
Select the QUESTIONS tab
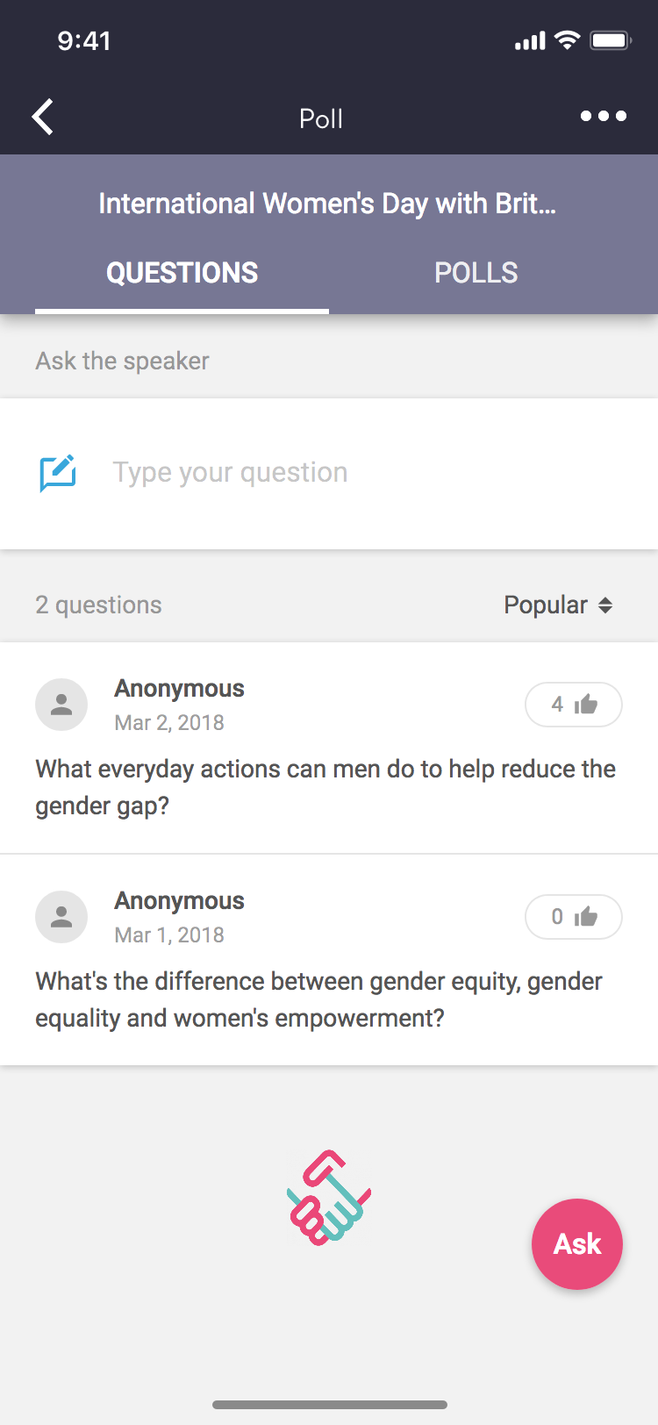tap(182, 273)
